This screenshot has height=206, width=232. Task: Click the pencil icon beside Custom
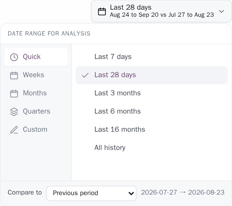tap(14, 130)
